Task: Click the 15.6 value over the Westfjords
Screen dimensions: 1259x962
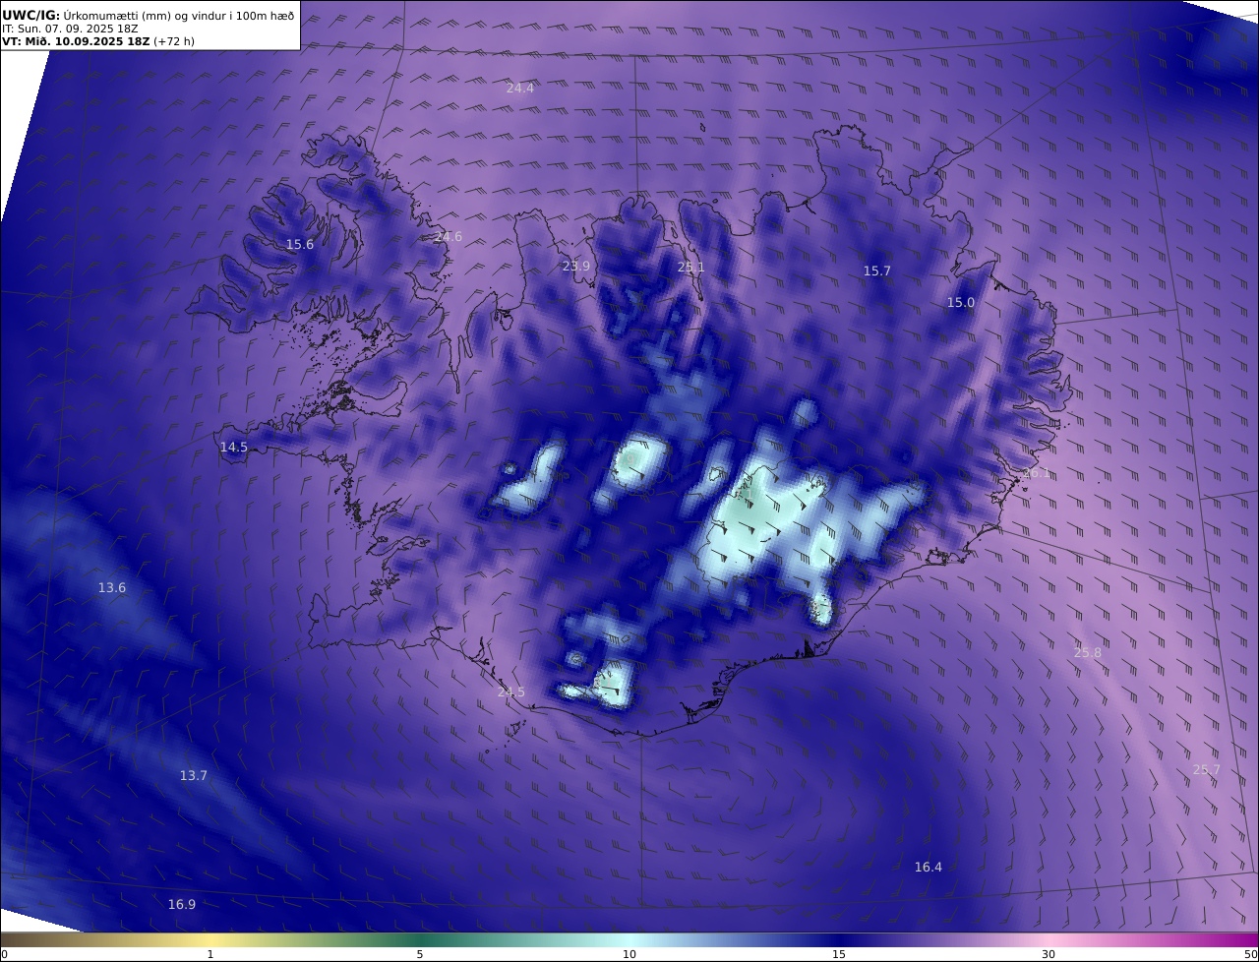Action: point(300,245)
